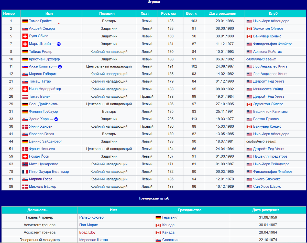Click the US flag beside Нэшвилл Предаторз

coord(249,157)
